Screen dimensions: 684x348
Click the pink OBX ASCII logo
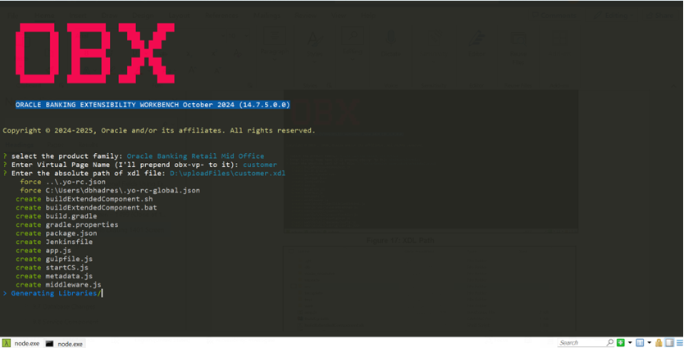pos(95,52)
